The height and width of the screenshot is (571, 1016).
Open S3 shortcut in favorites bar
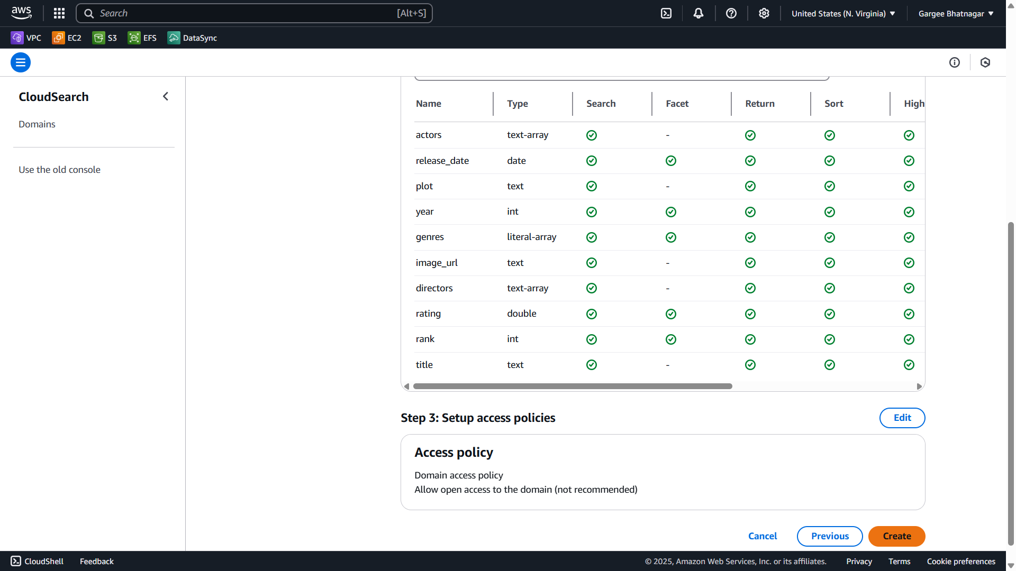coord(105,38)
